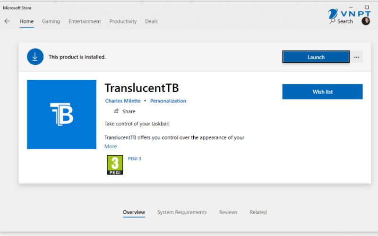This screenshot has width=378, height=236.
Task: Click the Share icon under the app title
Action: [x=116, y=111]
